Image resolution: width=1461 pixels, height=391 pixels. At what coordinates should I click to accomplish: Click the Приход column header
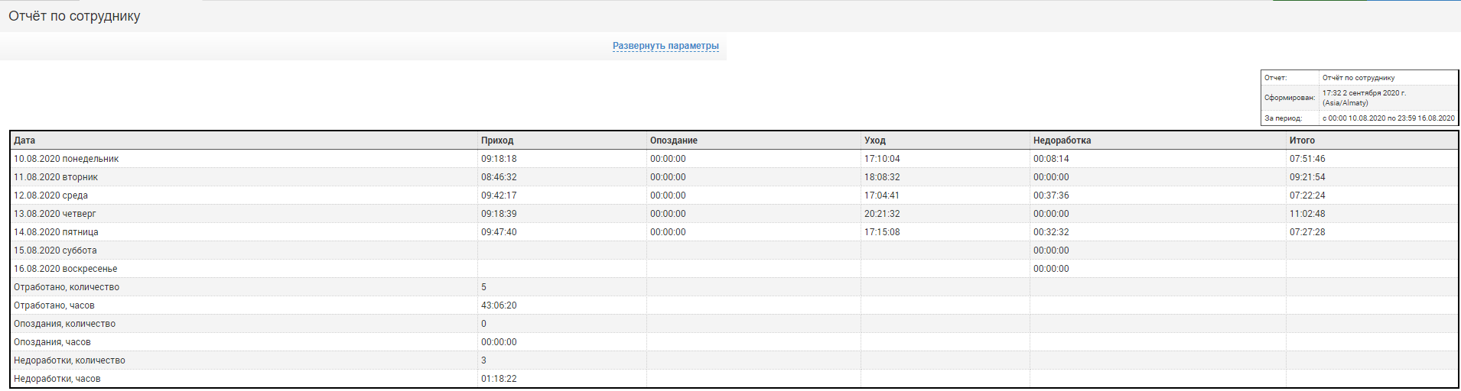point(497,141)
